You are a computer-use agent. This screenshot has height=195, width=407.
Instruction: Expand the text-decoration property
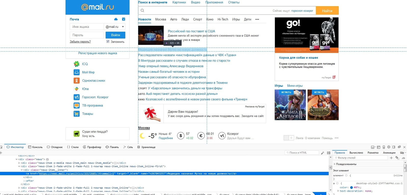pos(338,191)
